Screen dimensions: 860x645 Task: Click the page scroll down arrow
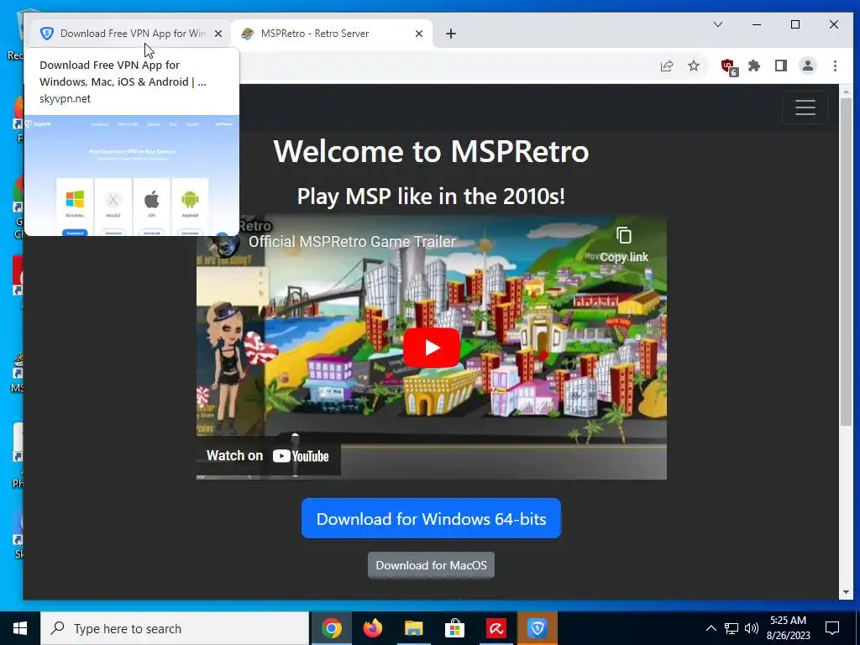pyautogui.click(x=846, y=592)
